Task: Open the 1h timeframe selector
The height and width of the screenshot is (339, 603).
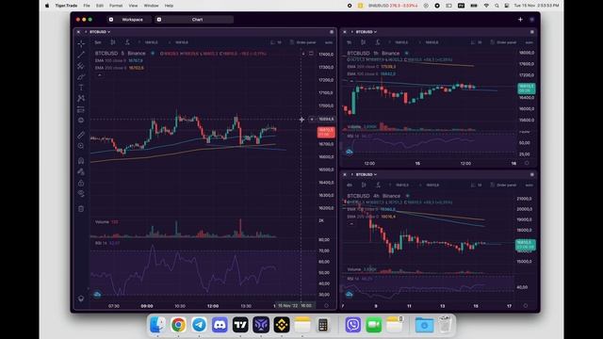Action: [350, 42]
